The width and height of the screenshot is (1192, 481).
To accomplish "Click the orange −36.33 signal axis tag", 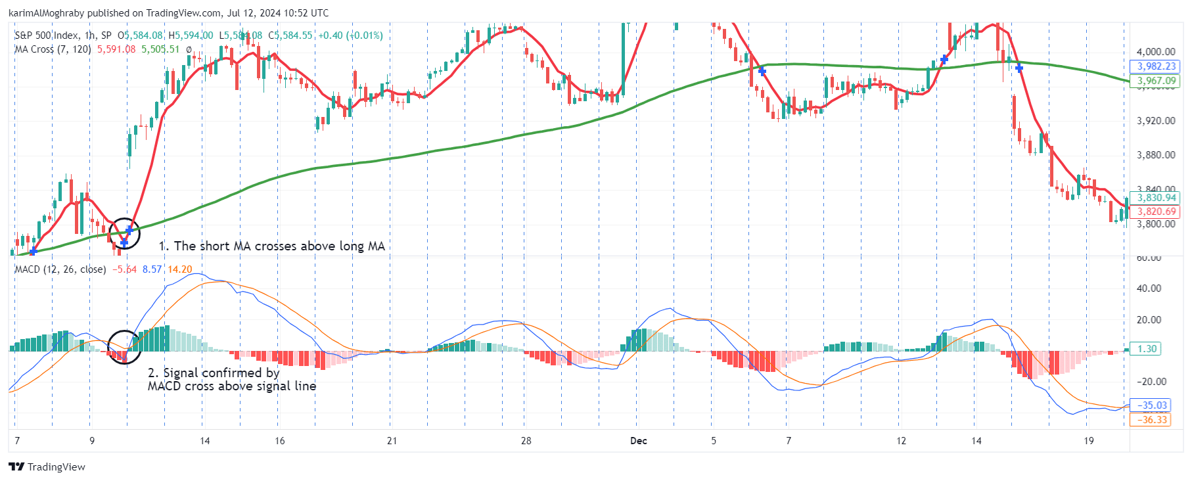I will pos(1151,420).
